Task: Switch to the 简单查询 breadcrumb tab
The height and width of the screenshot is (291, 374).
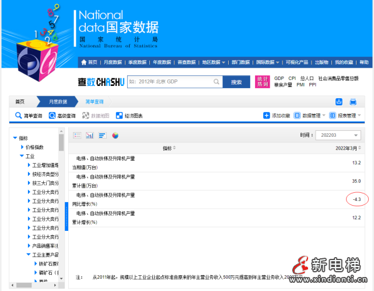Action: tap(94, 102)
